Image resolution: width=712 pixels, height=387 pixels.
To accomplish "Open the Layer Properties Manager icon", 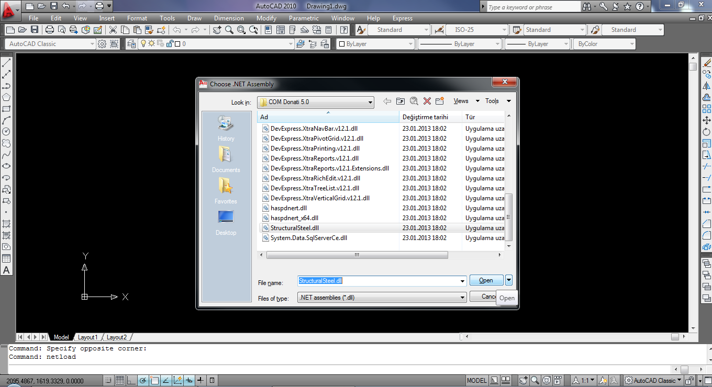I will tap(131, 44).
